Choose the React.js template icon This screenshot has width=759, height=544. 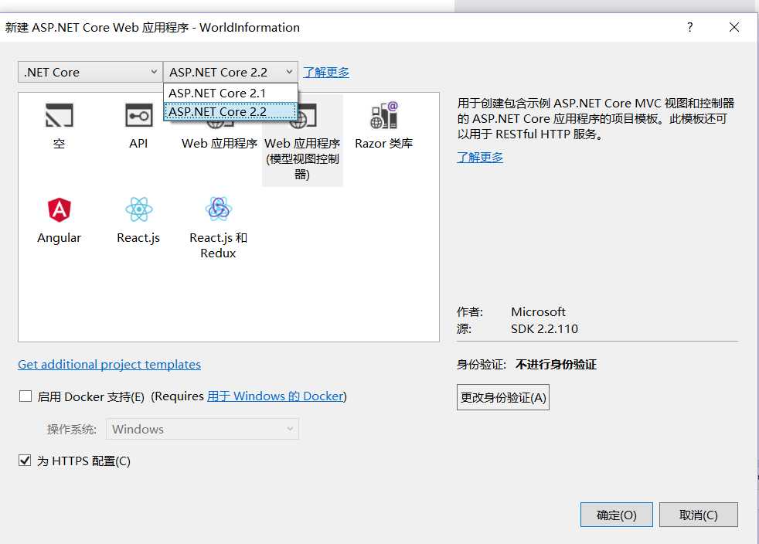(x=138, y=209)
